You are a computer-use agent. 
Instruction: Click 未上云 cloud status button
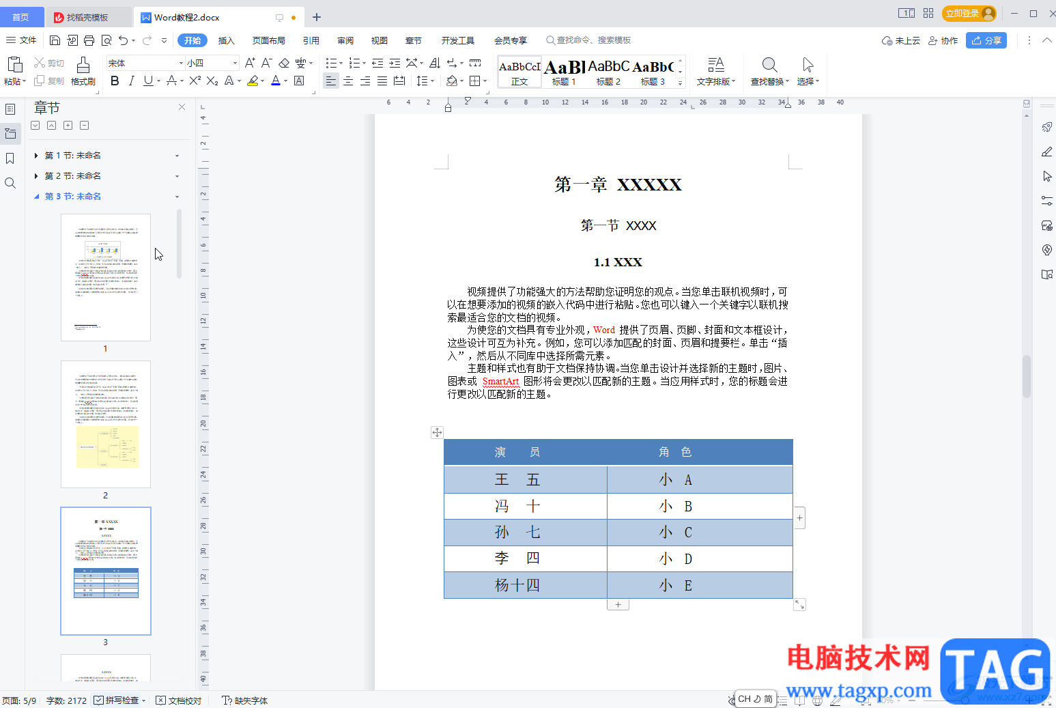point(901,40)
